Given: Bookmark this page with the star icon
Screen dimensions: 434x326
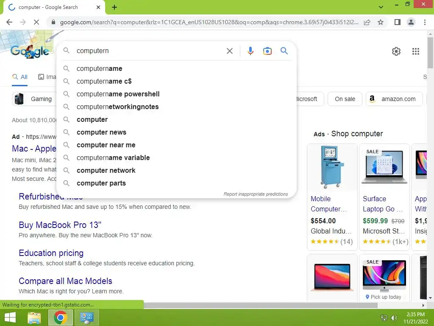Looking at the screenshot, I should coord(381,22).
